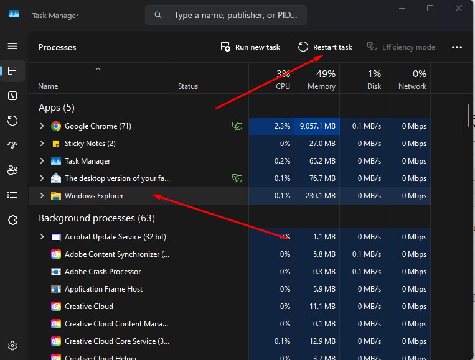
Task: Click the Creative Cloud Content Manager icon
Action: pyautogui.click(x=56, y=325)
